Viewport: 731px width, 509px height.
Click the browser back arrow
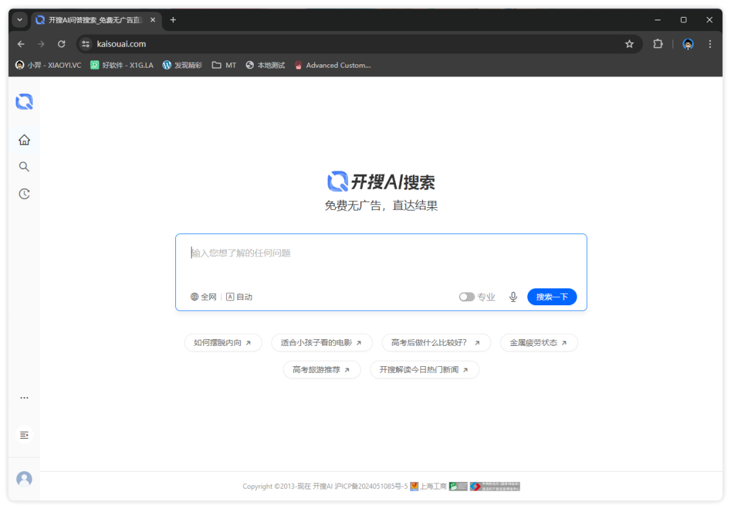21,44
